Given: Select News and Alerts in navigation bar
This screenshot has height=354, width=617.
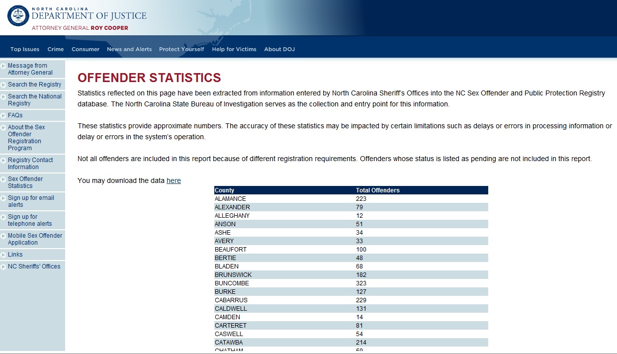Looking at the screenshot, I should click(x=129, y=49).
